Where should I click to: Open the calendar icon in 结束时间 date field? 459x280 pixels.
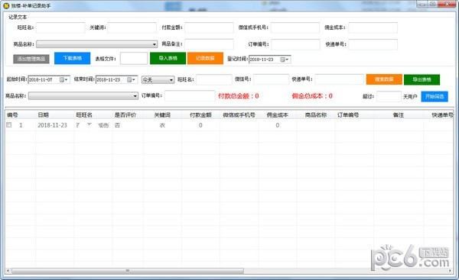coord(131,79)
